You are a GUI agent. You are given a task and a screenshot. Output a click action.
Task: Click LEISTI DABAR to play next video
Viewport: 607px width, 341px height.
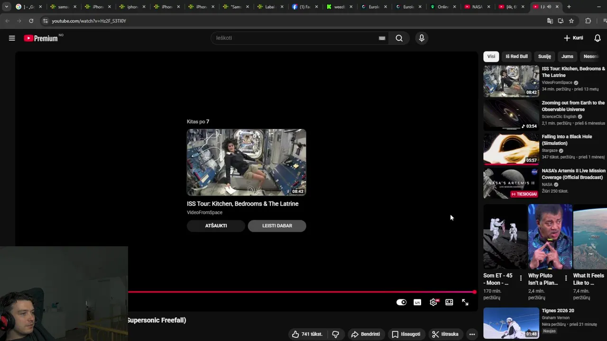click(x=277, y=226)
